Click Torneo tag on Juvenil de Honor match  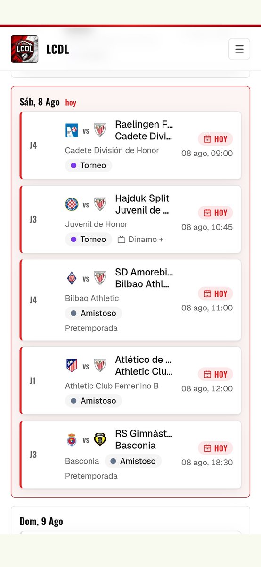(x=89, y=239)
